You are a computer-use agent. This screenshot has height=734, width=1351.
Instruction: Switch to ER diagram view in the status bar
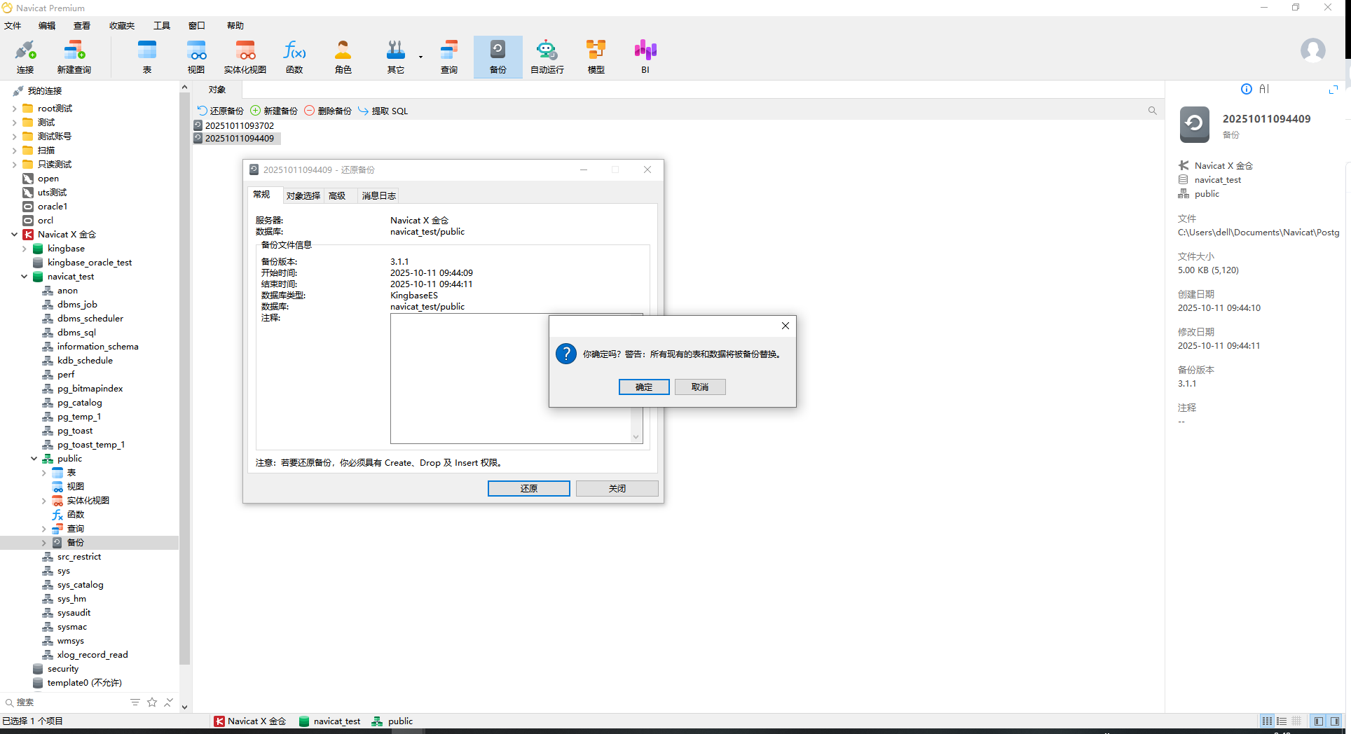1296,721
